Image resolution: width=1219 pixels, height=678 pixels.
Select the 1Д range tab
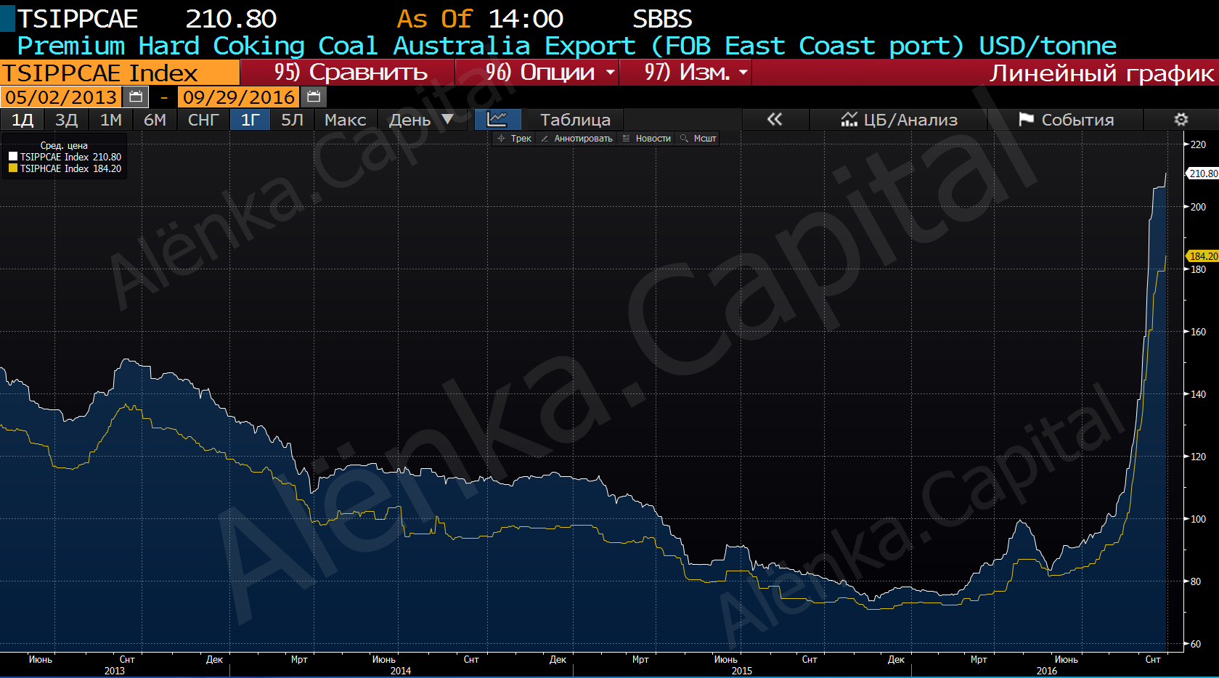point(23,119)
